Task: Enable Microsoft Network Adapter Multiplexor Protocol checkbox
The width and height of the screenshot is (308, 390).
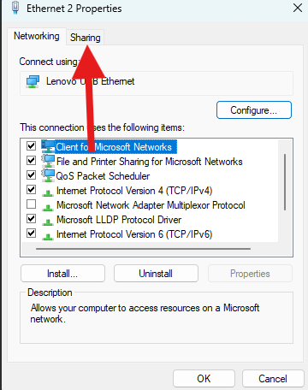Action: (x=31, y=204)
